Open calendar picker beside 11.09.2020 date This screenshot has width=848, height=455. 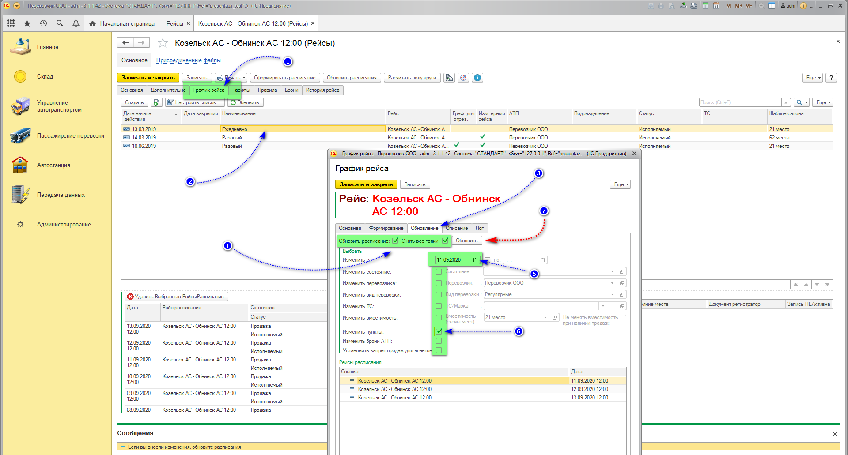pyautogui.click(x=475, y=260)
